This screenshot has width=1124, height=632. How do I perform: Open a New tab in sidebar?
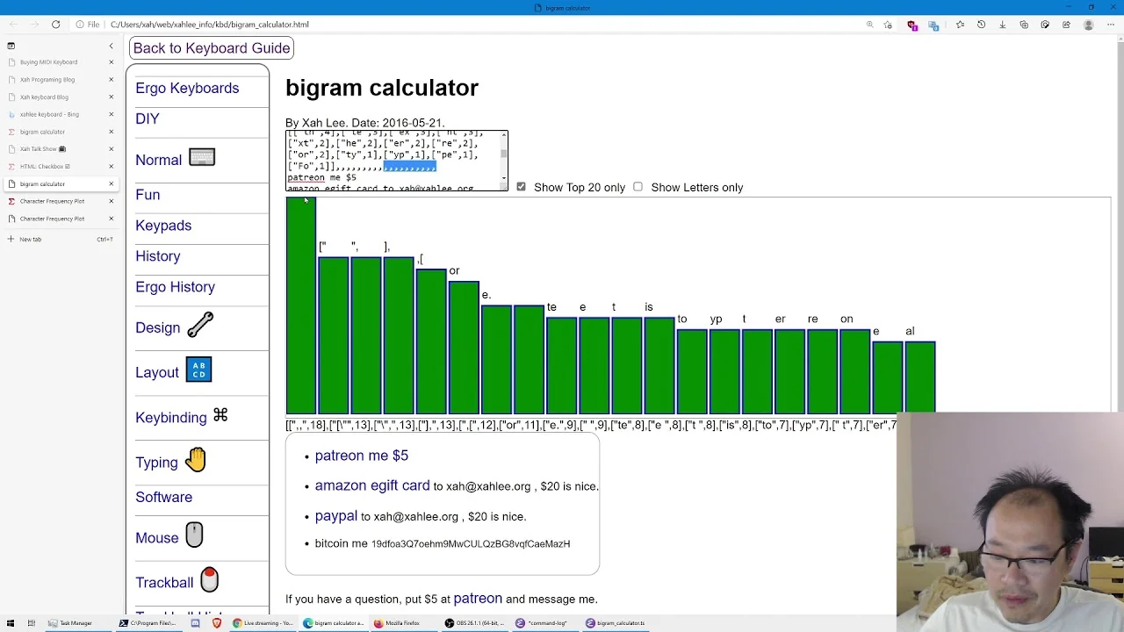[x=31, y=239]
